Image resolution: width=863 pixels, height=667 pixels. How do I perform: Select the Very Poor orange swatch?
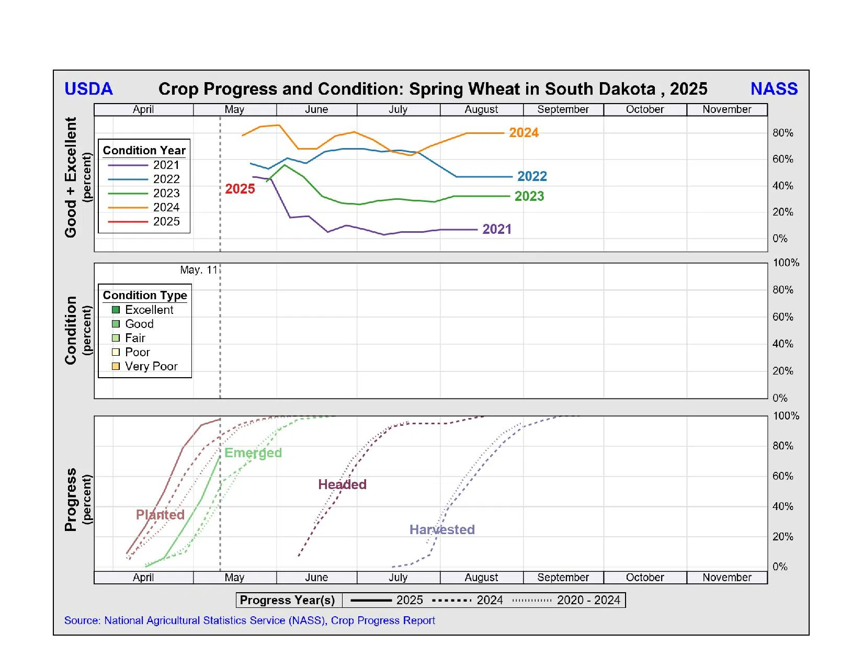click(116, 366)
